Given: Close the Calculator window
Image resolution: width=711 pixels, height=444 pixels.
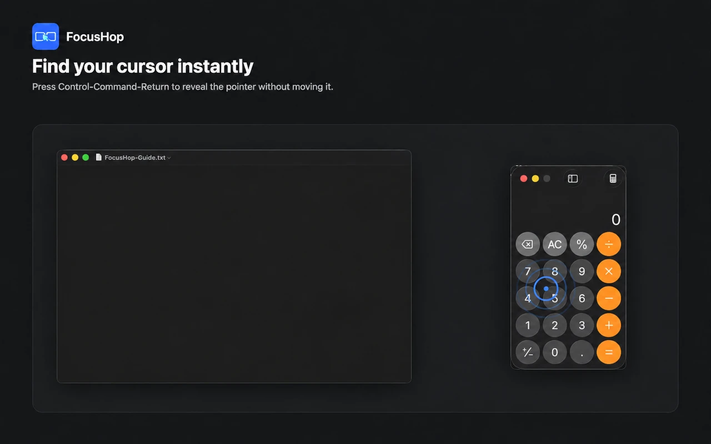Looking at the screenshot, I should click(x=523, y=179).
